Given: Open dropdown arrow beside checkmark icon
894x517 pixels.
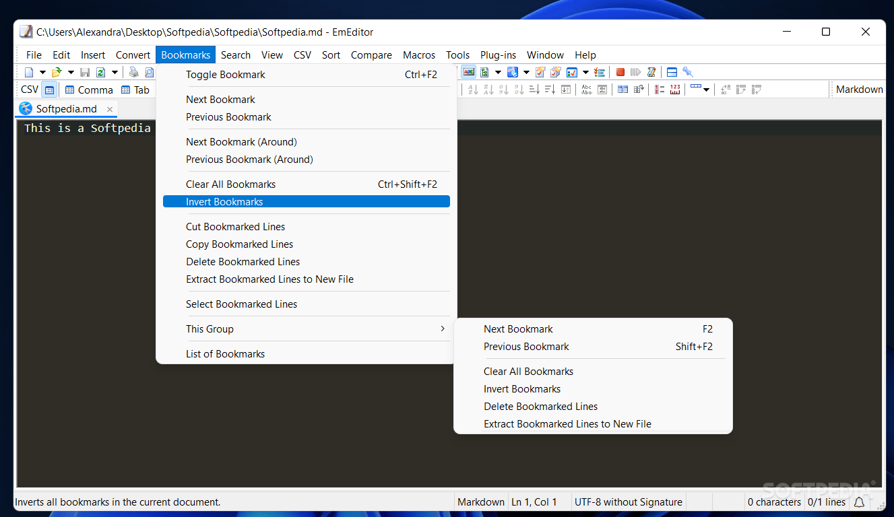Looking at the screenshot, I should click(585, 73).
